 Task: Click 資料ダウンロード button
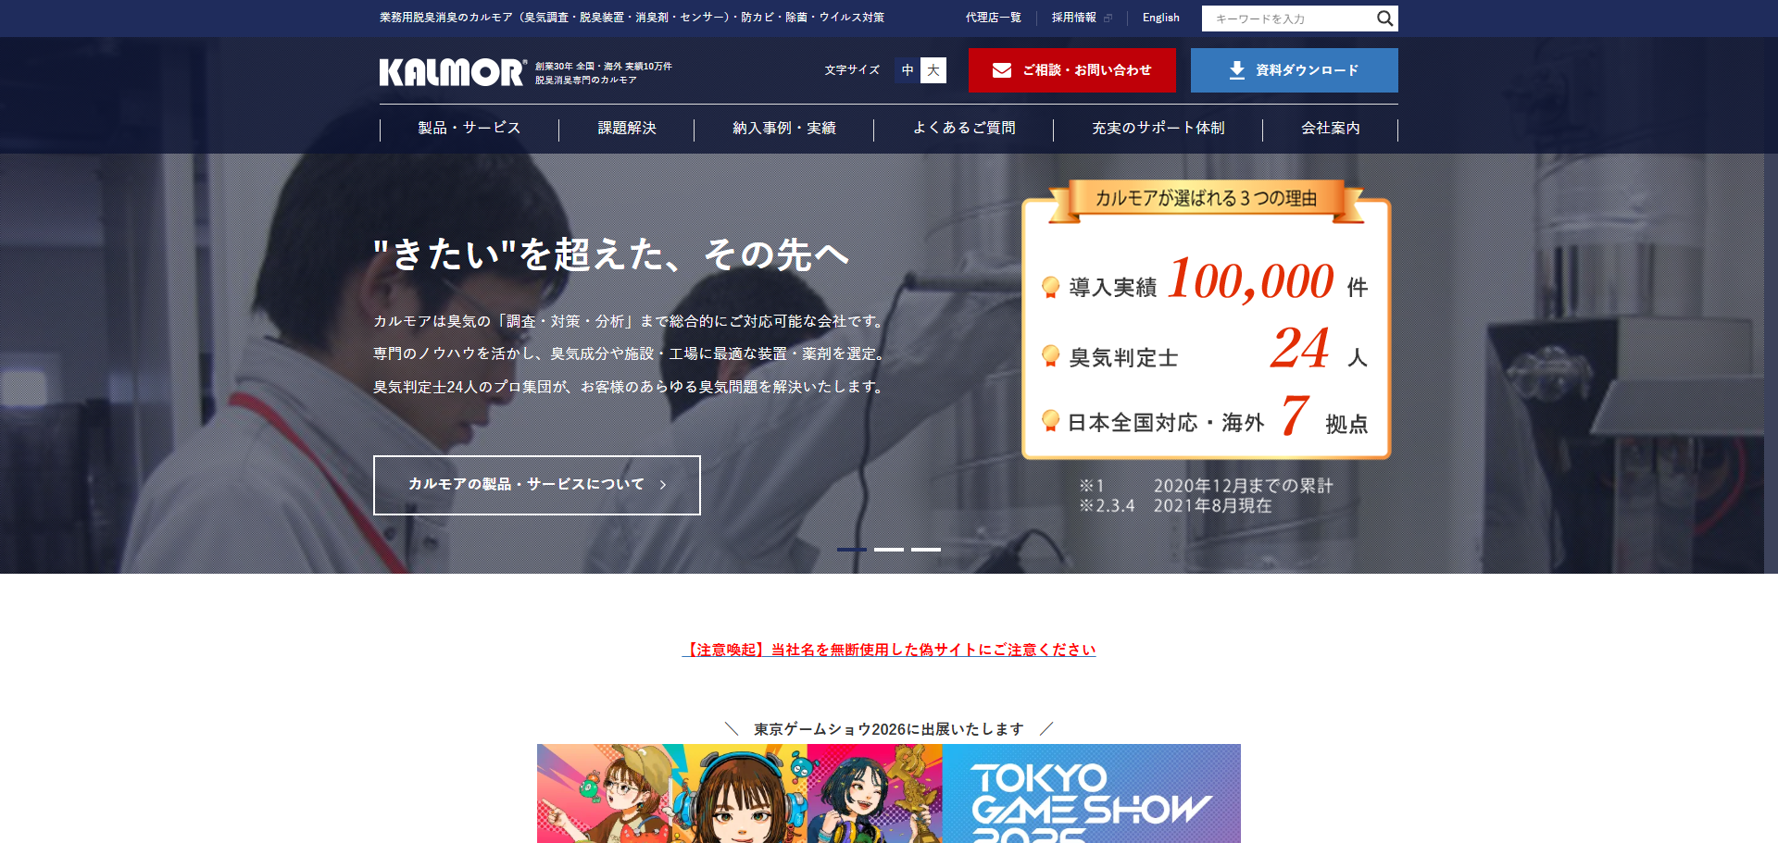(x=1295, y=70)
